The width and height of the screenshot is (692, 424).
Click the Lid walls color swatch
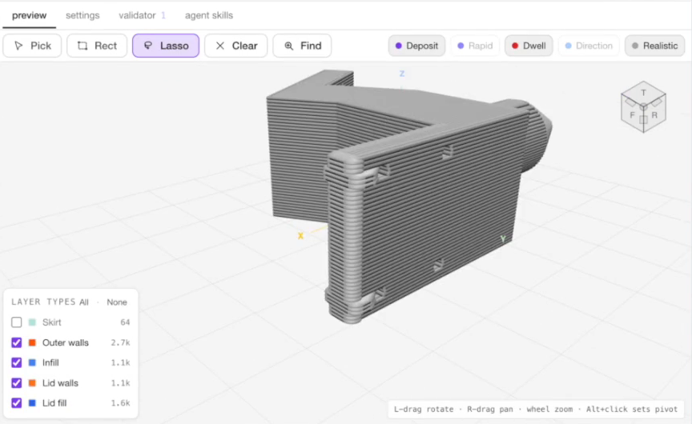pos(32,383)
